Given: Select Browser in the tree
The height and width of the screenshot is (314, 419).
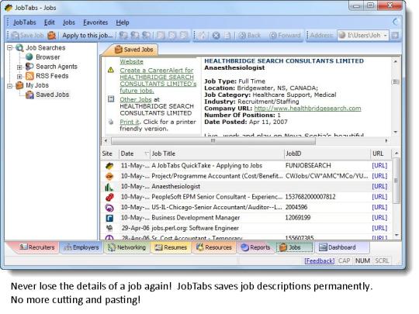Looking at the screenshot, I should 48,57.
